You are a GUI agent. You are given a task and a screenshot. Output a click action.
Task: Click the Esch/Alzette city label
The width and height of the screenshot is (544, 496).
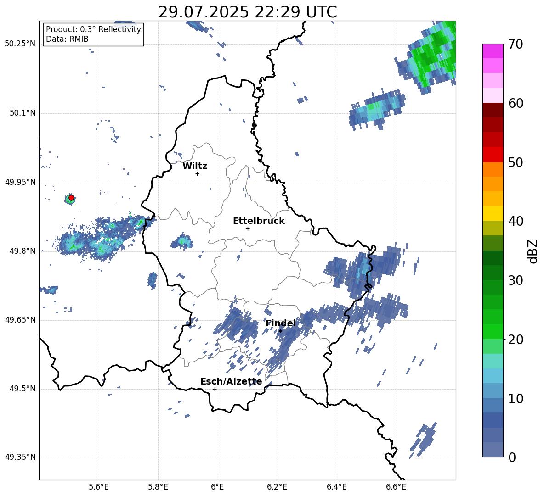click(x=232, y=381)
